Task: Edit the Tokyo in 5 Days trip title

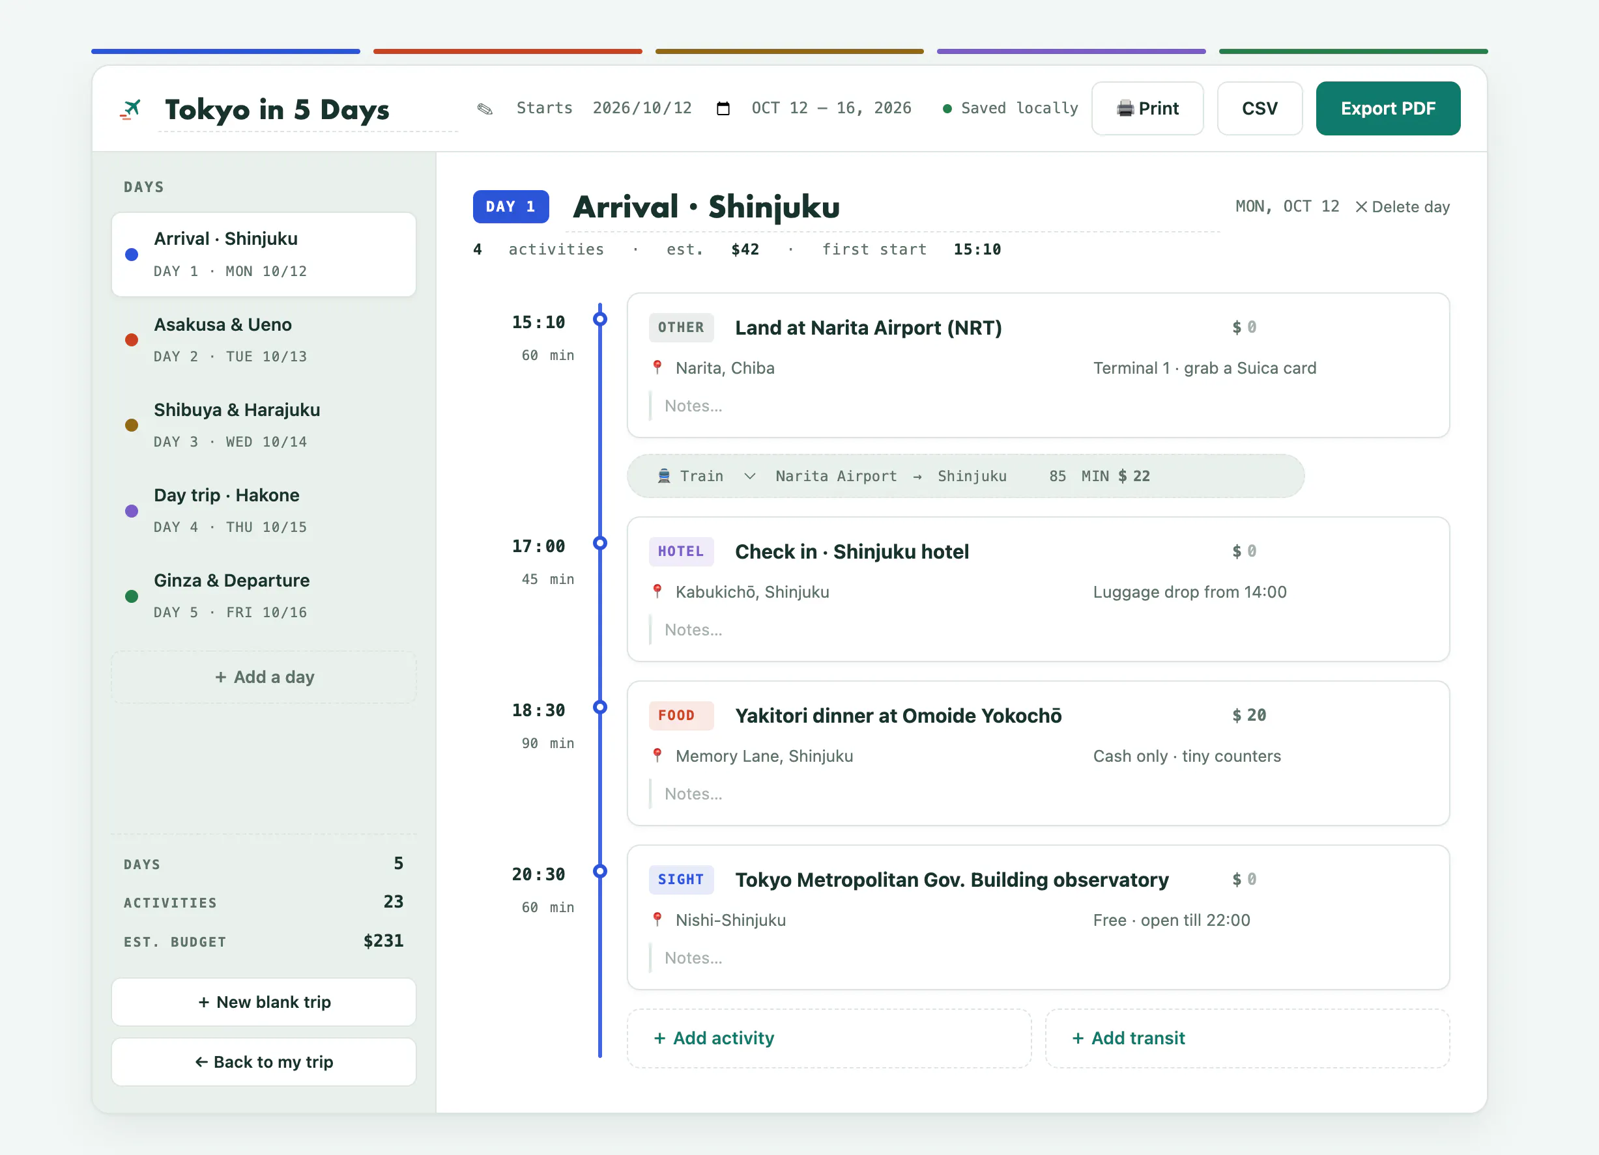Action: (308, 110)
